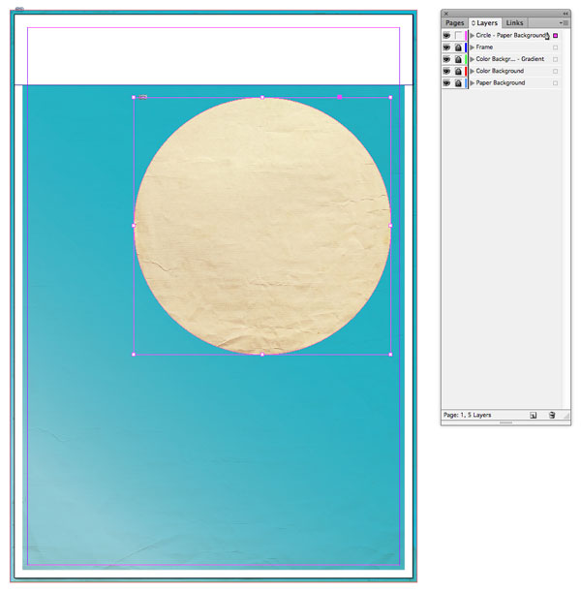
Task: Open the Layers panel flyout menu
Action: [564, 23]
